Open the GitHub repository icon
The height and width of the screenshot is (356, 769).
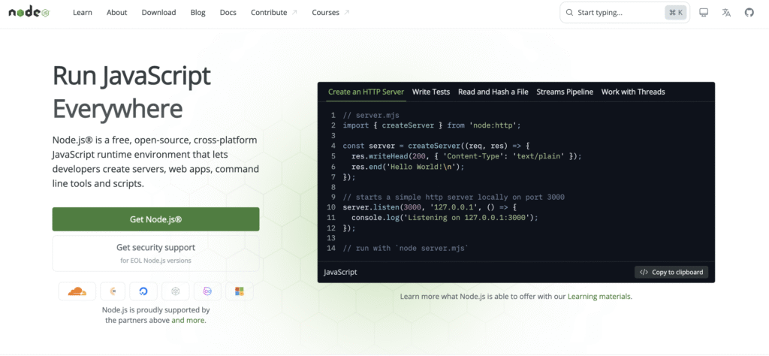749,13
